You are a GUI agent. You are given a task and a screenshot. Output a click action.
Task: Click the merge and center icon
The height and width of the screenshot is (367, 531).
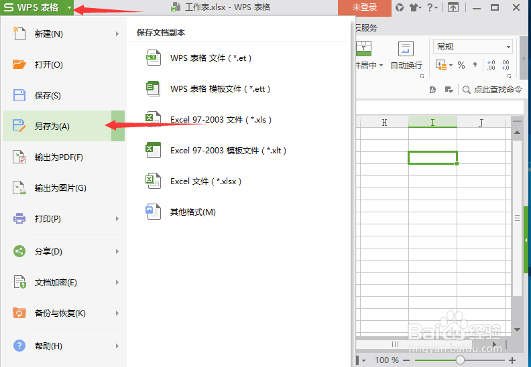coord(363,49)
